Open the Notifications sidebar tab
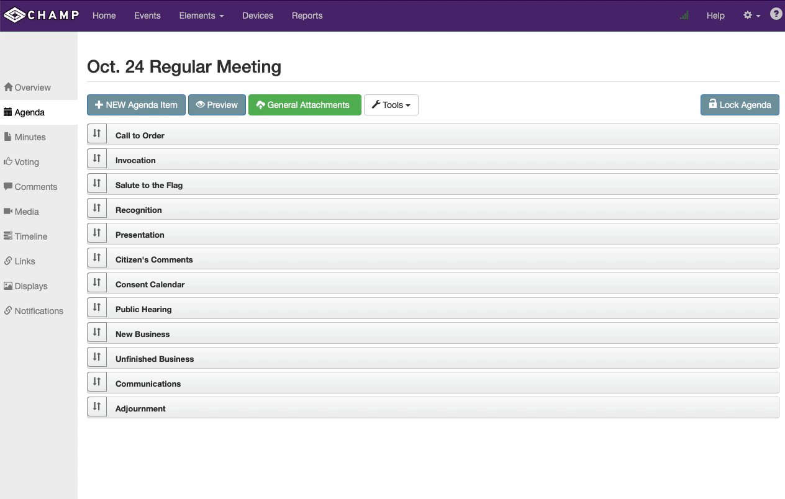785x499 pixels. pyautogui.click(x=39, y=311)
